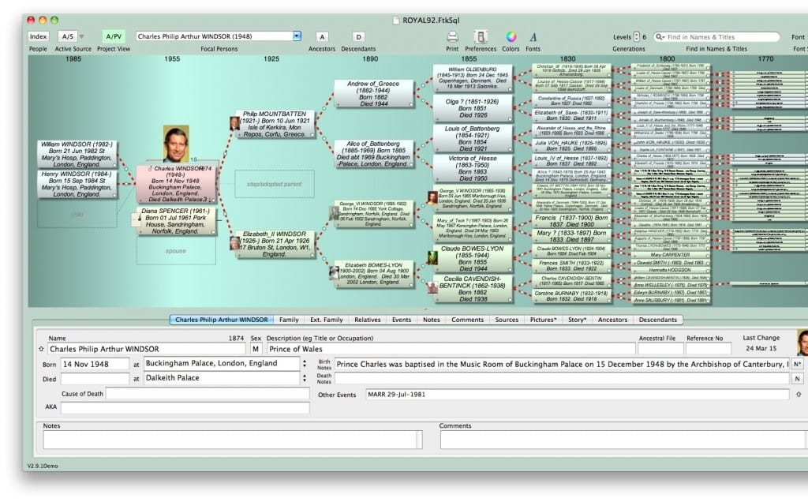Select Henry WINDSOR (1984-) chart box
Image resolution: width=808 pixels, height=502 pixels.
[77, 184]
